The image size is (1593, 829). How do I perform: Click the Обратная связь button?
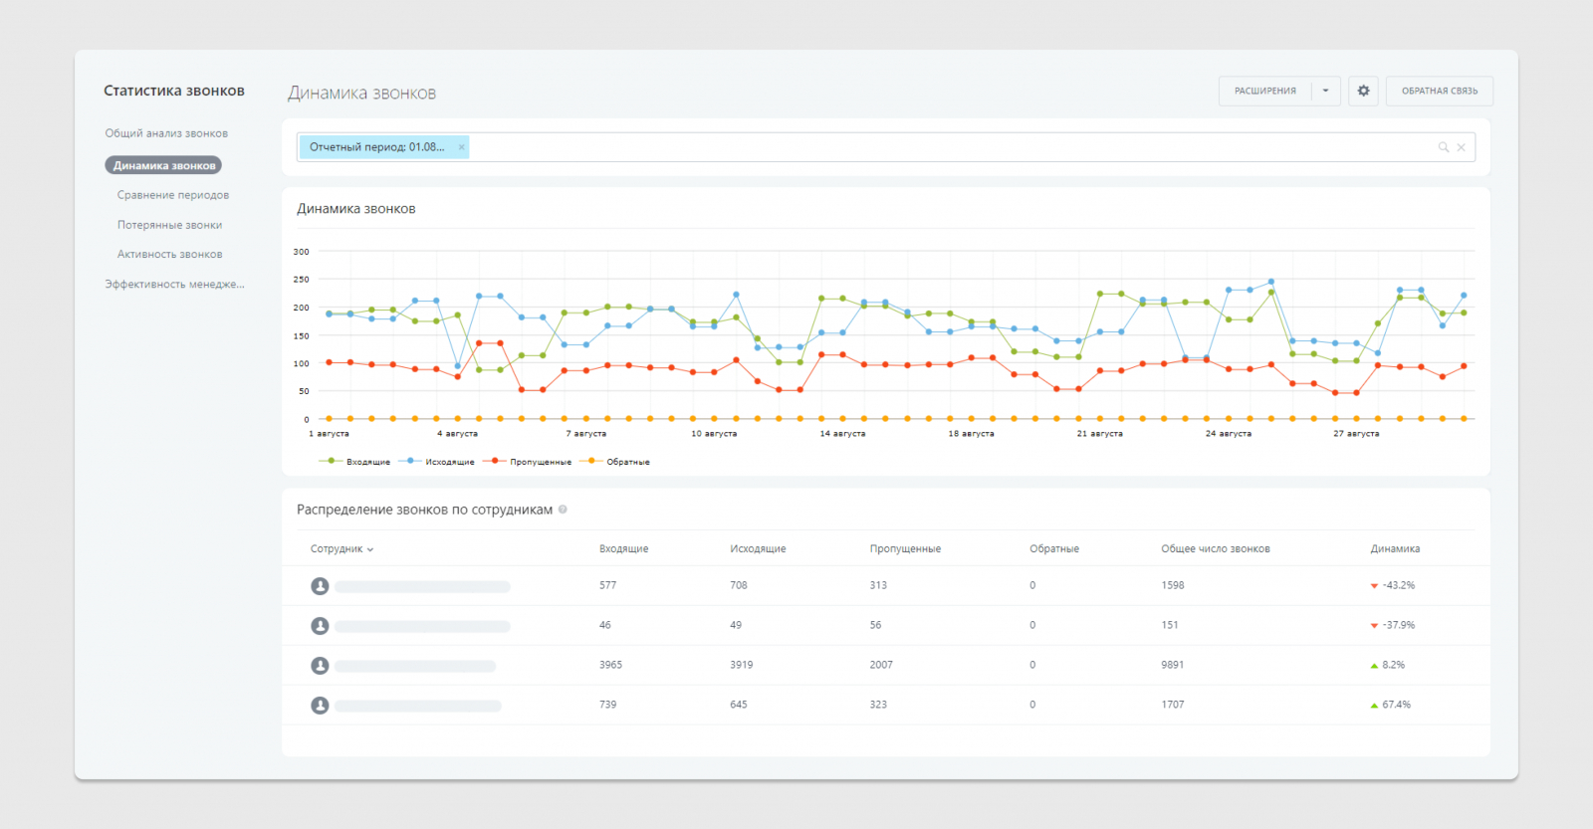[1439, 91]
